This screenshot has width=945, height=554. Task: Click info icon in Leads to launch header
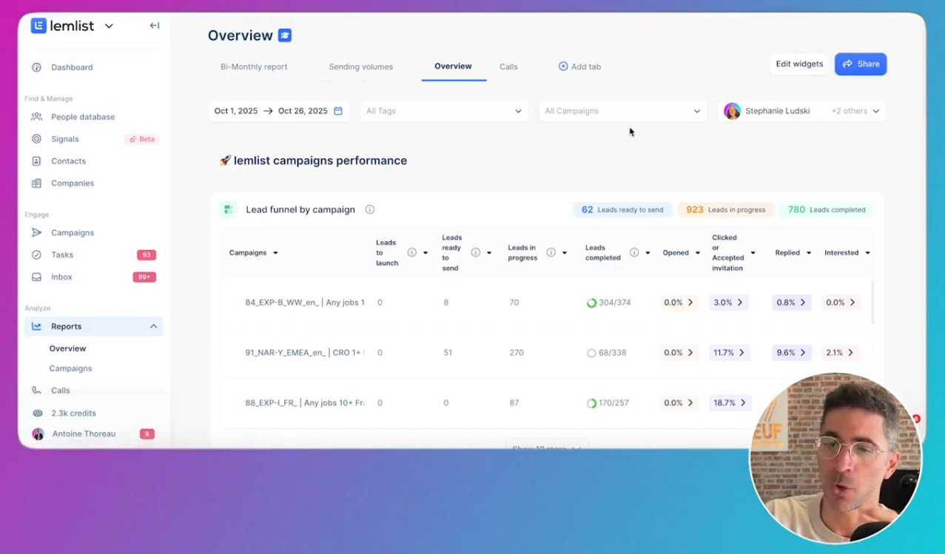click(x=412, y=252)
